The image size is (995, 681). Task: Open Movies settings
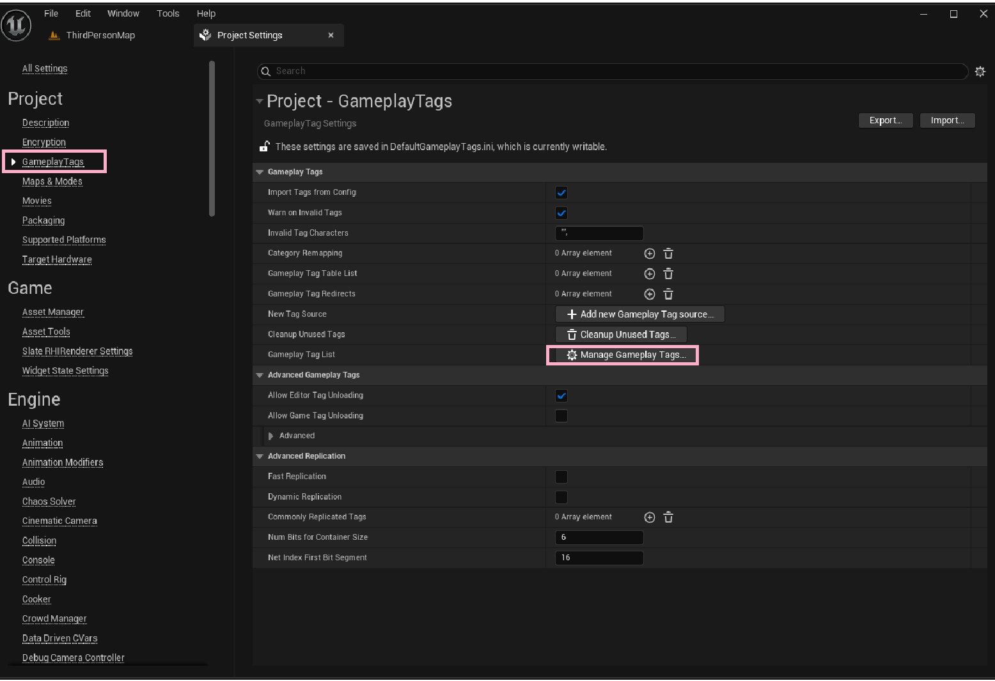click(37, 201)
